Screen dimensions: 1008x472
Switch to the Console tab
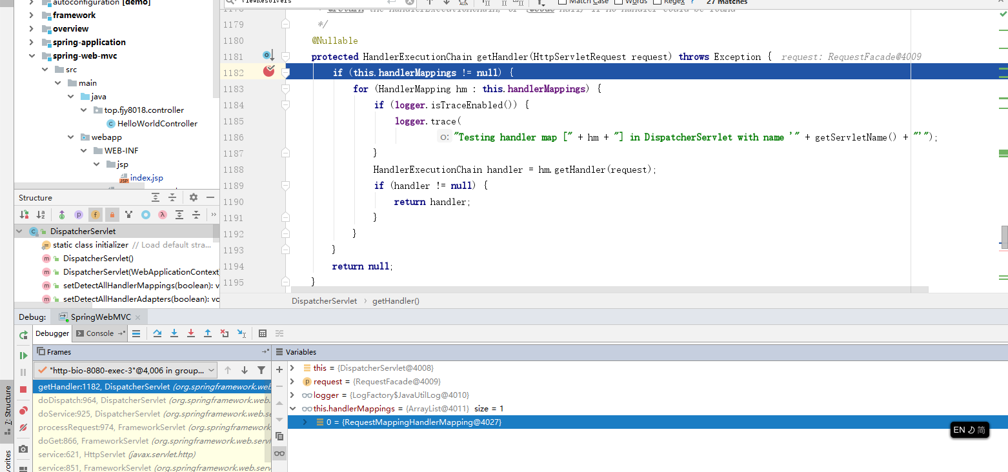coord(99,333)
